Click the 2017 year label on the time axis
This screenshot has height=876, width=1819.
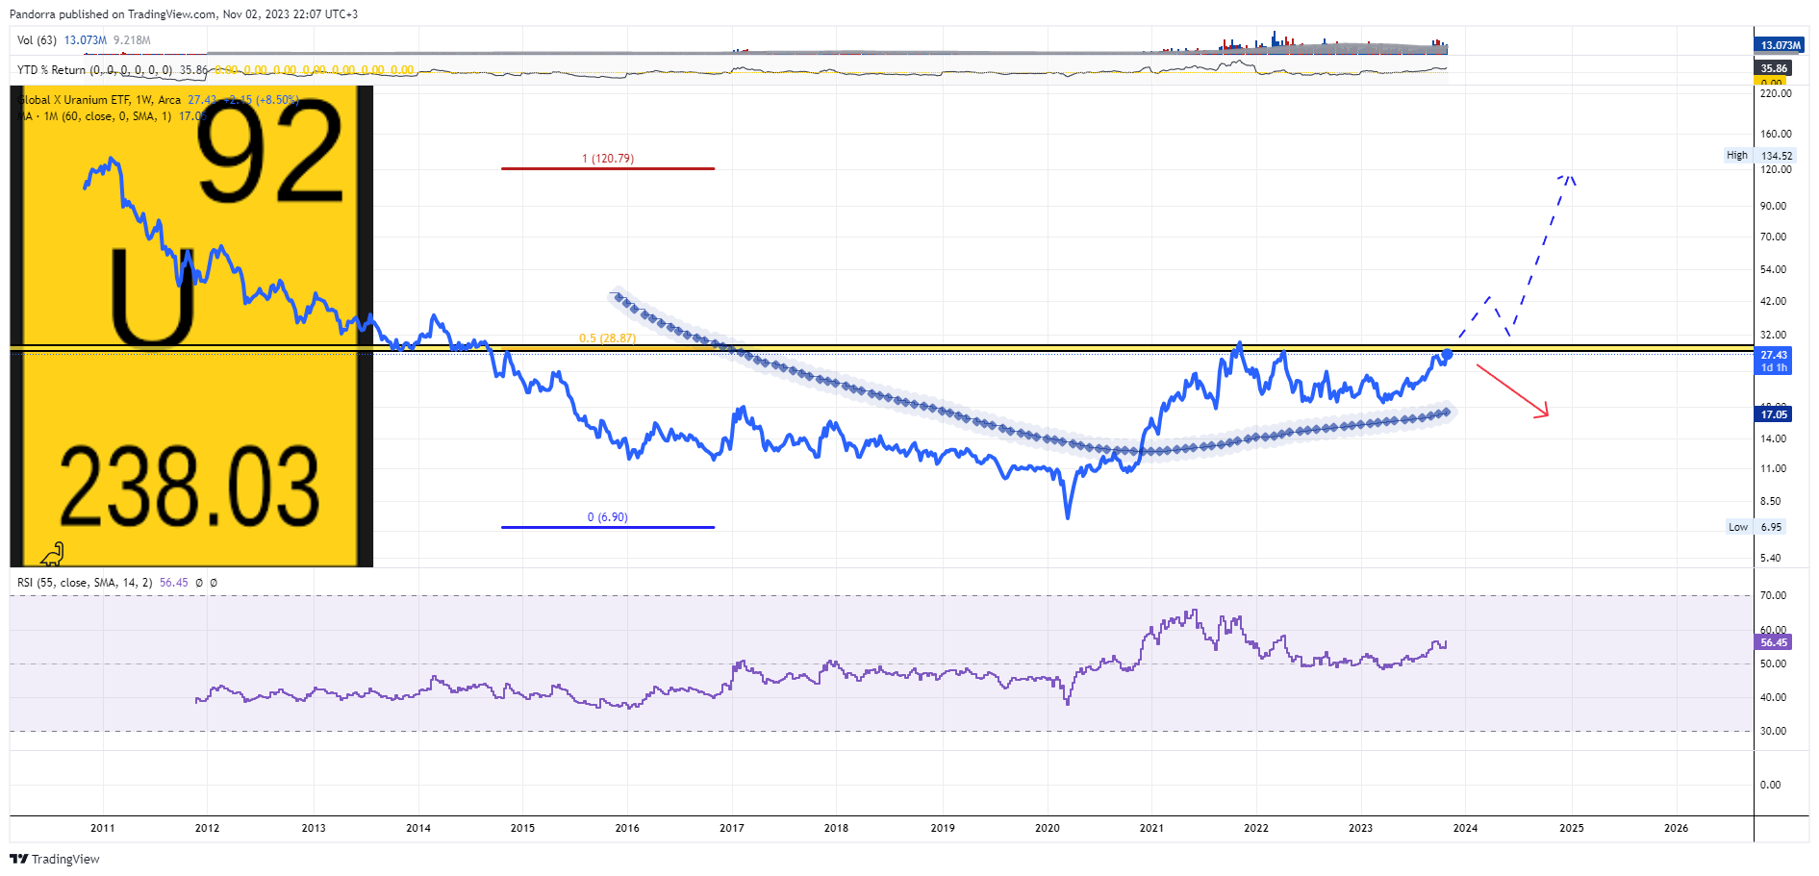tap(732, 829)
